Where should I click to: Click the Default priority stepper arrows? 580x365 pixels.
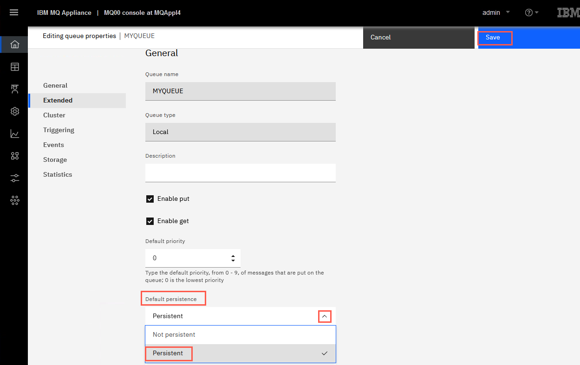(x=233, y=258)
